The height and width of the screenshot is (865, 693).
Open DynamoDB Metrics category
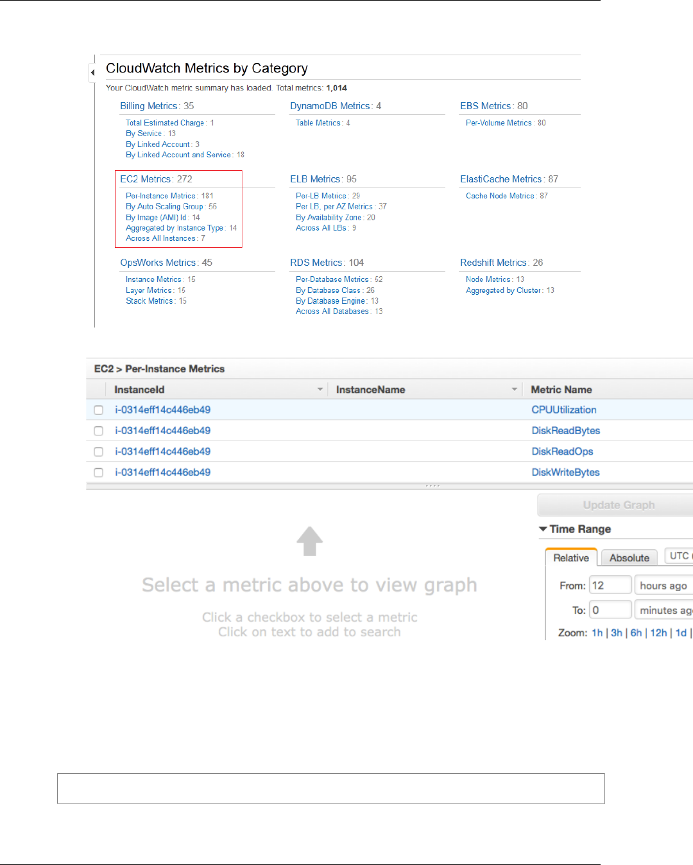(x=330, y=106)
